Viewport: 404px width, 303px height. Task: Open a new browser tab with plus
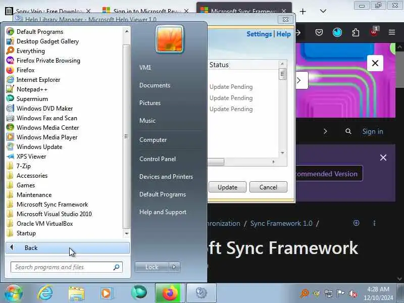(303, 11)
